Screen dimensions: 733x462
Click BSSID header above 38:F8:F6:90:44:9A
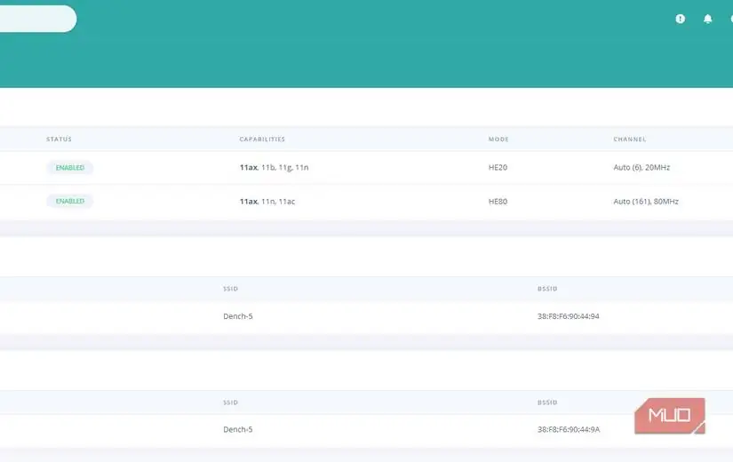pos(547,402)
